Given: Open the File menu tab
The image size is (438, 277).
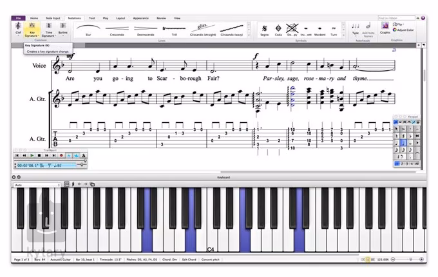Looking at the screenshot, I should coord(19,18).
